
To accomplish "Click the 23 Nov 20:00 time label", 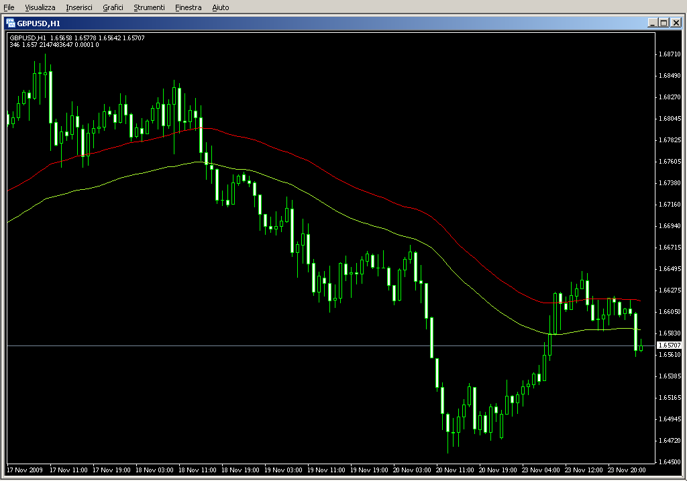I will click(x=627, y=470).
